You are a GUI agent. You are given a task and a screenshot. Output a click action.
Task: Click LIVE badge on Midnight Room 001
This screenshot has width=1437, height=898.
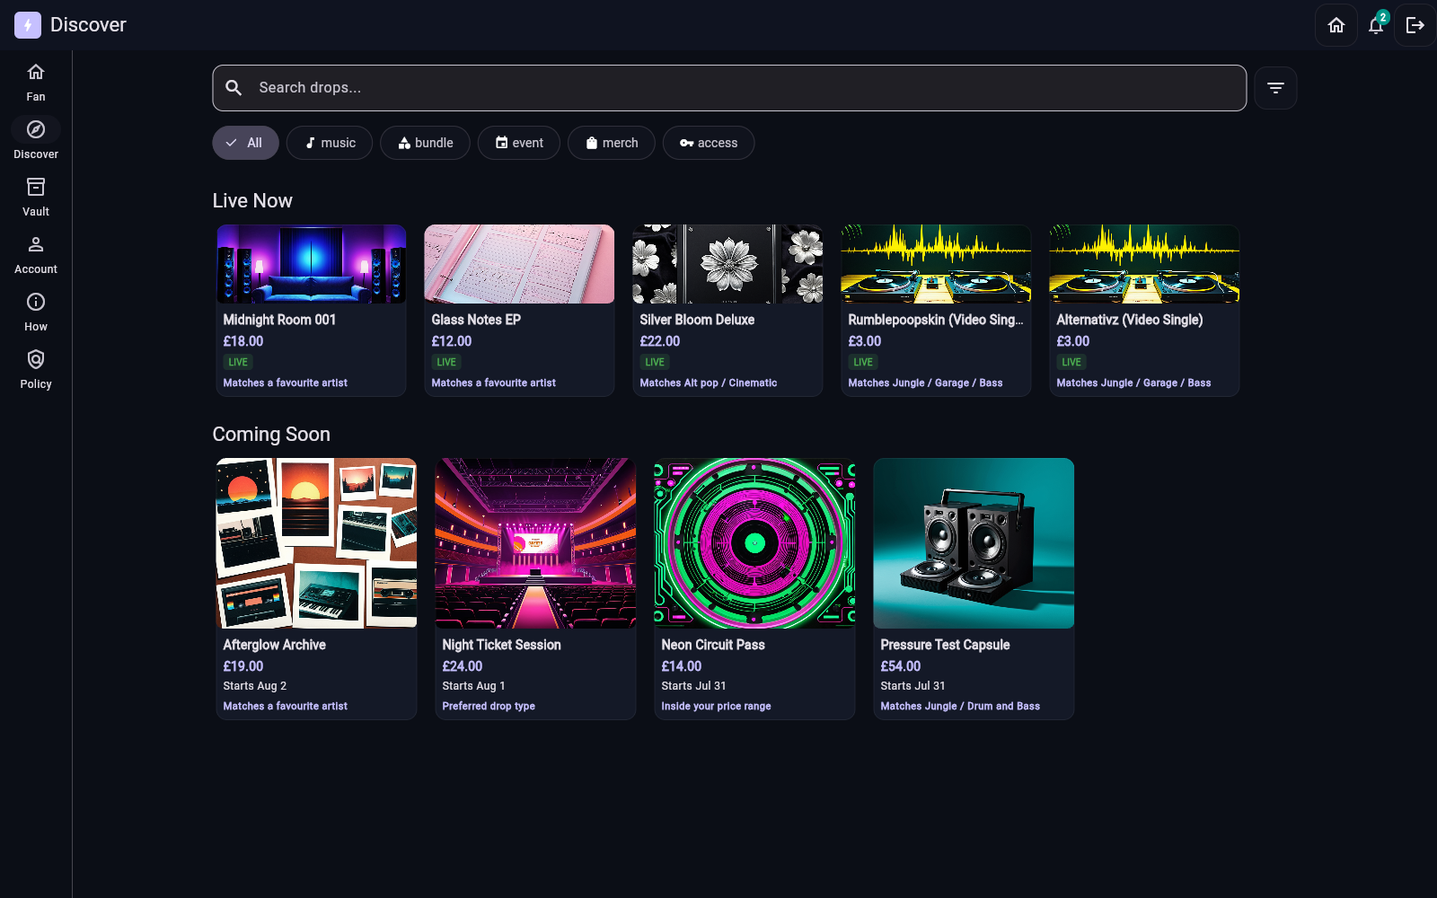click(238, 362)
